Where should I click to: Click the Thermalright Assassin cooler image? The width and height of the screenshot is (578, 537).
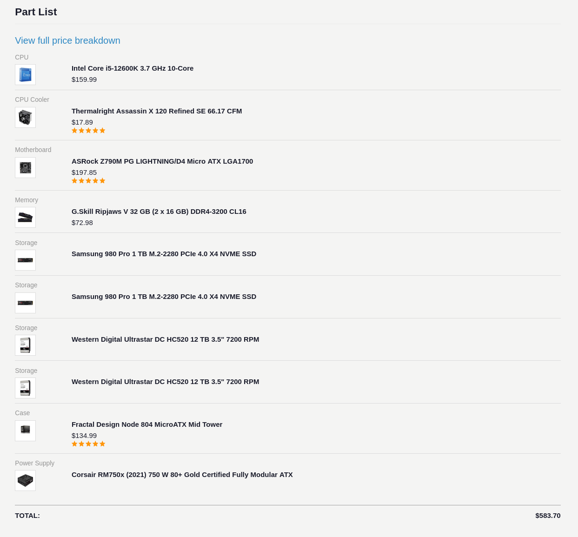tap(25, 117)
